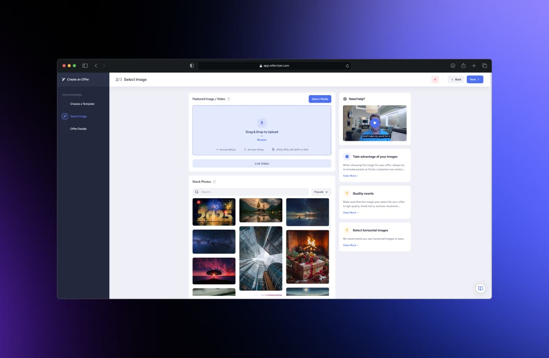Click the Link Video button
The height and width of the screenshot is (358, 549).
(x=262, y=163)
